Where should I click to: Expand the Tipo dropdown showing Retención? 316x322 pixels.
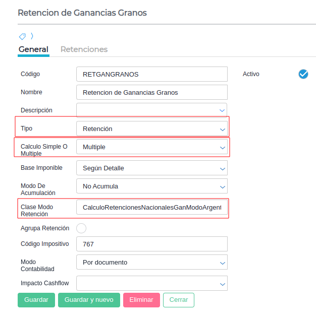tap(151, 129)
